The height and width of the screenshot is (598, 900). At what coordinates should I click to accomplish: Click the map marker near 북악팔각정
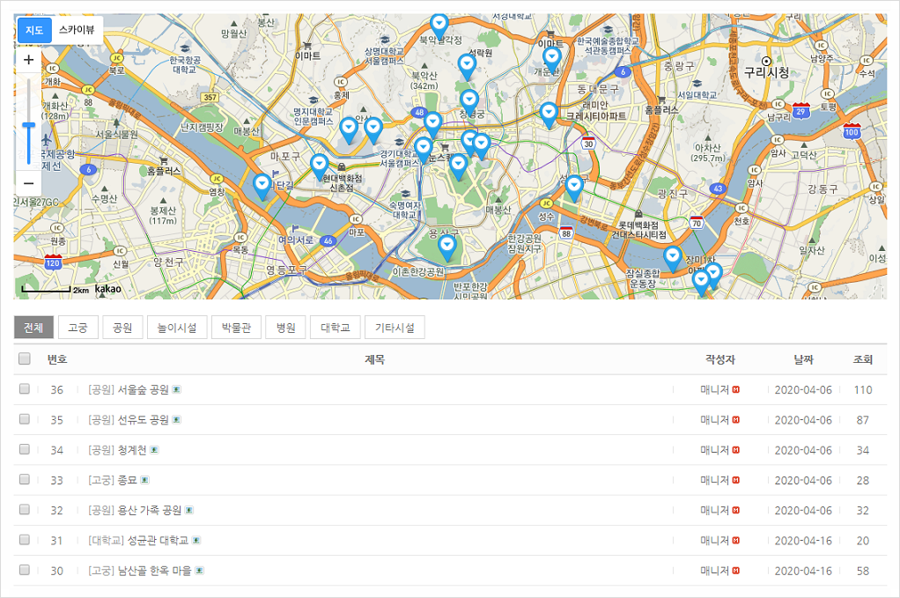(439, 27)
